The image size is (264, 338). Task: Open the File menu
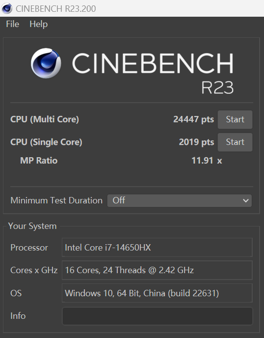point(12,24)
